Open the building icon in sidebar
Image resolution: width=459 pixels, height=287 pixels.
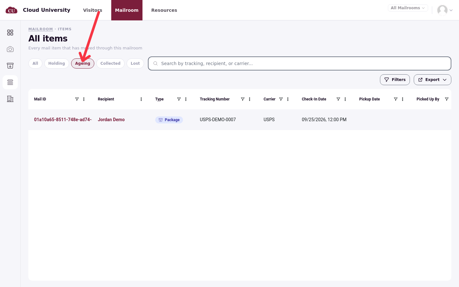10,99
